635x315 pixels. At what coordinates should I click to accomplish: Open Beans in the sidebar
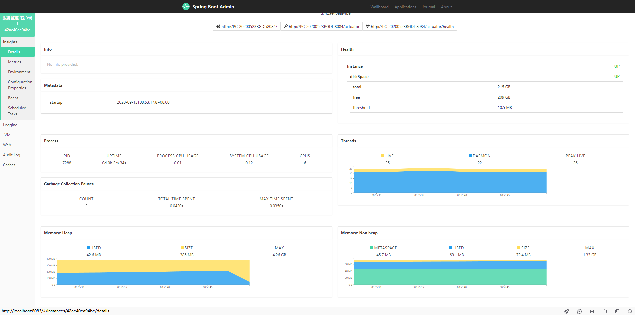(x=17, y=98)
